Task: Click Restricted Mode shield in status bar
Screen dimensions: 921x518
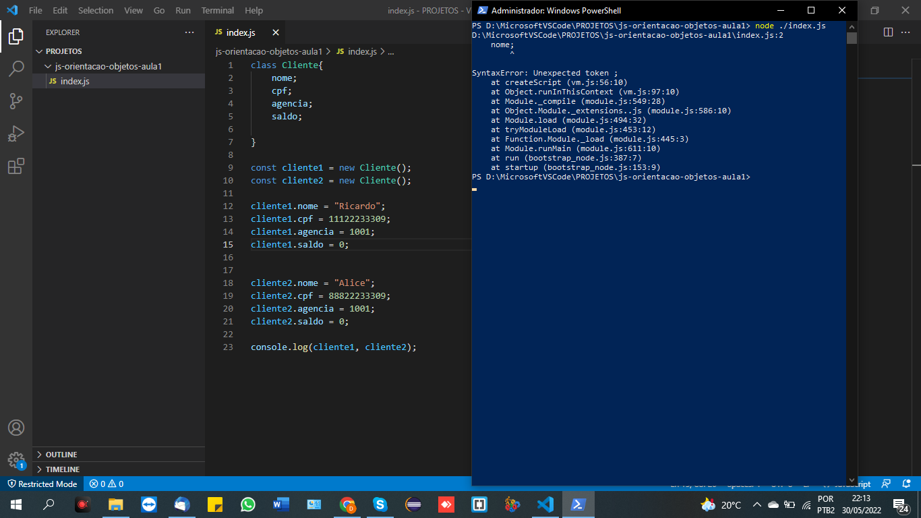Action: click(42, 484)
